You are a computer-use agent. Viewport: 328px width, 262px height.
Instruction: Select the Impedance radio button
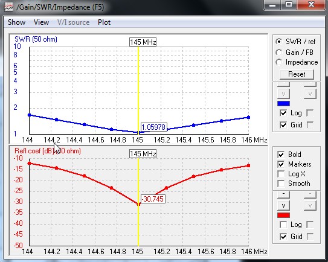coord(279,62)
